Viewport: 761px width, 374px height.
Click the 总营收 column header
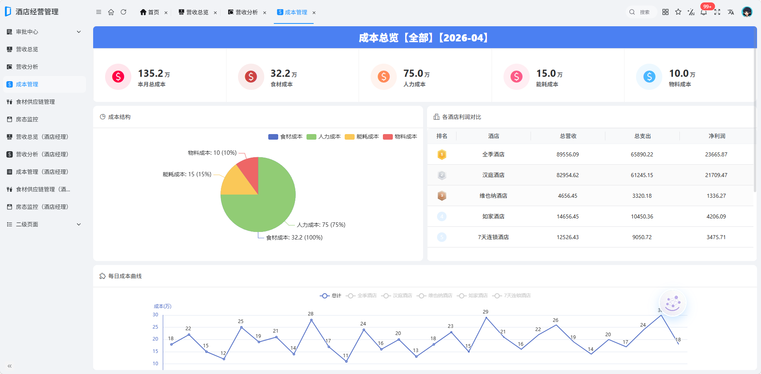click(568, 136)
